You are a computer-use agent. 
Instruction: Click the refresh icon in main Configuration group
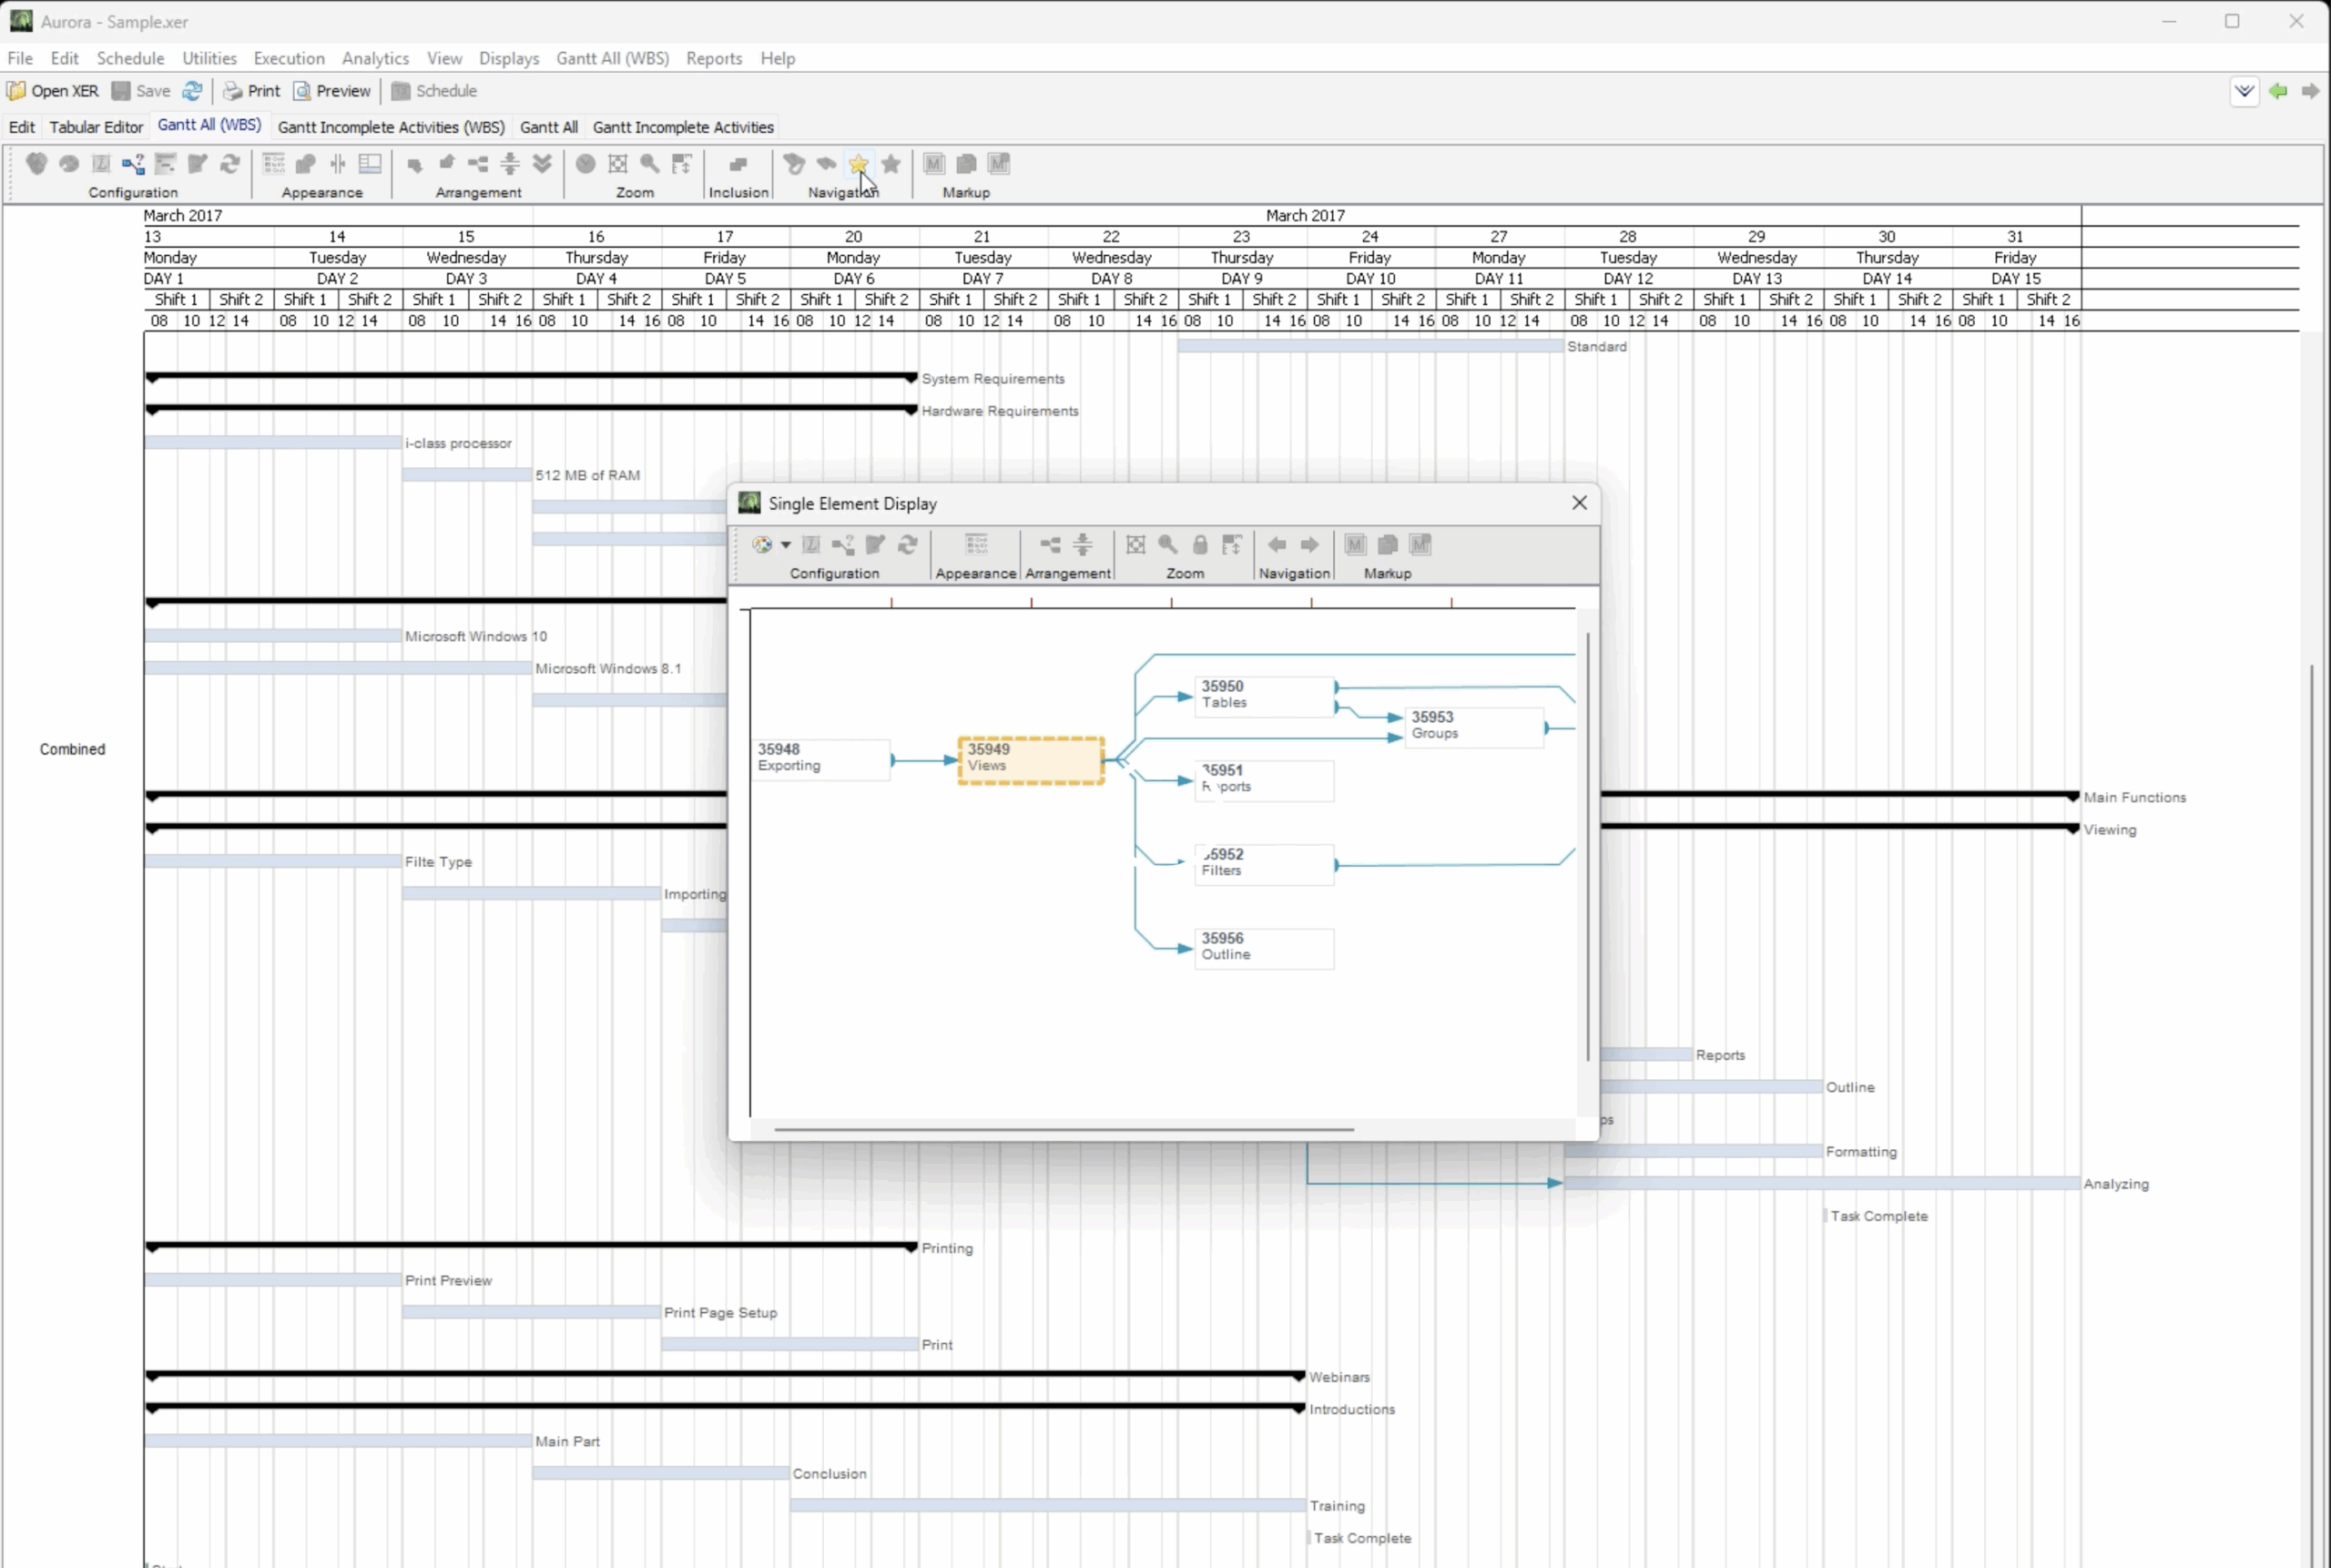coord(230,164)
